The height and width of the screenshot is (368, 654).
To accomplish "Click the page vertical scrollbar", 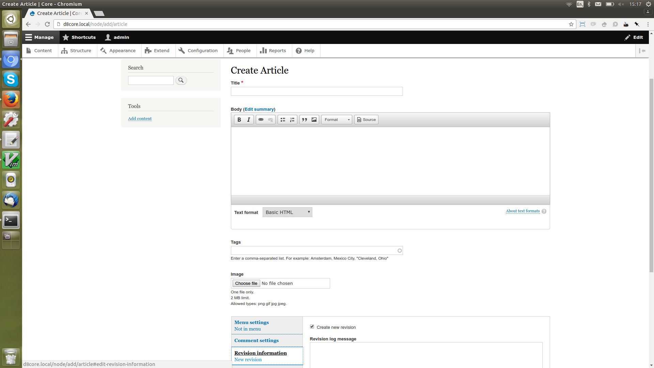I will coord(651,175).
